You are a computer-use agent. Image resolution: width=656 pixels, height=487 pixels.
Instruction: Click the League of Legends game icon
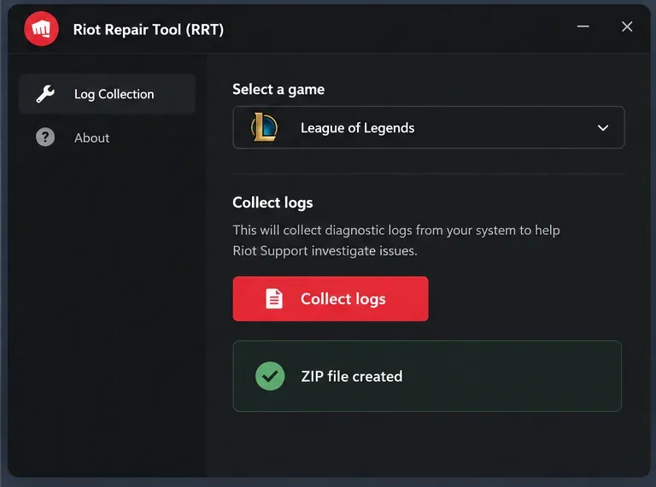point(264,127)
